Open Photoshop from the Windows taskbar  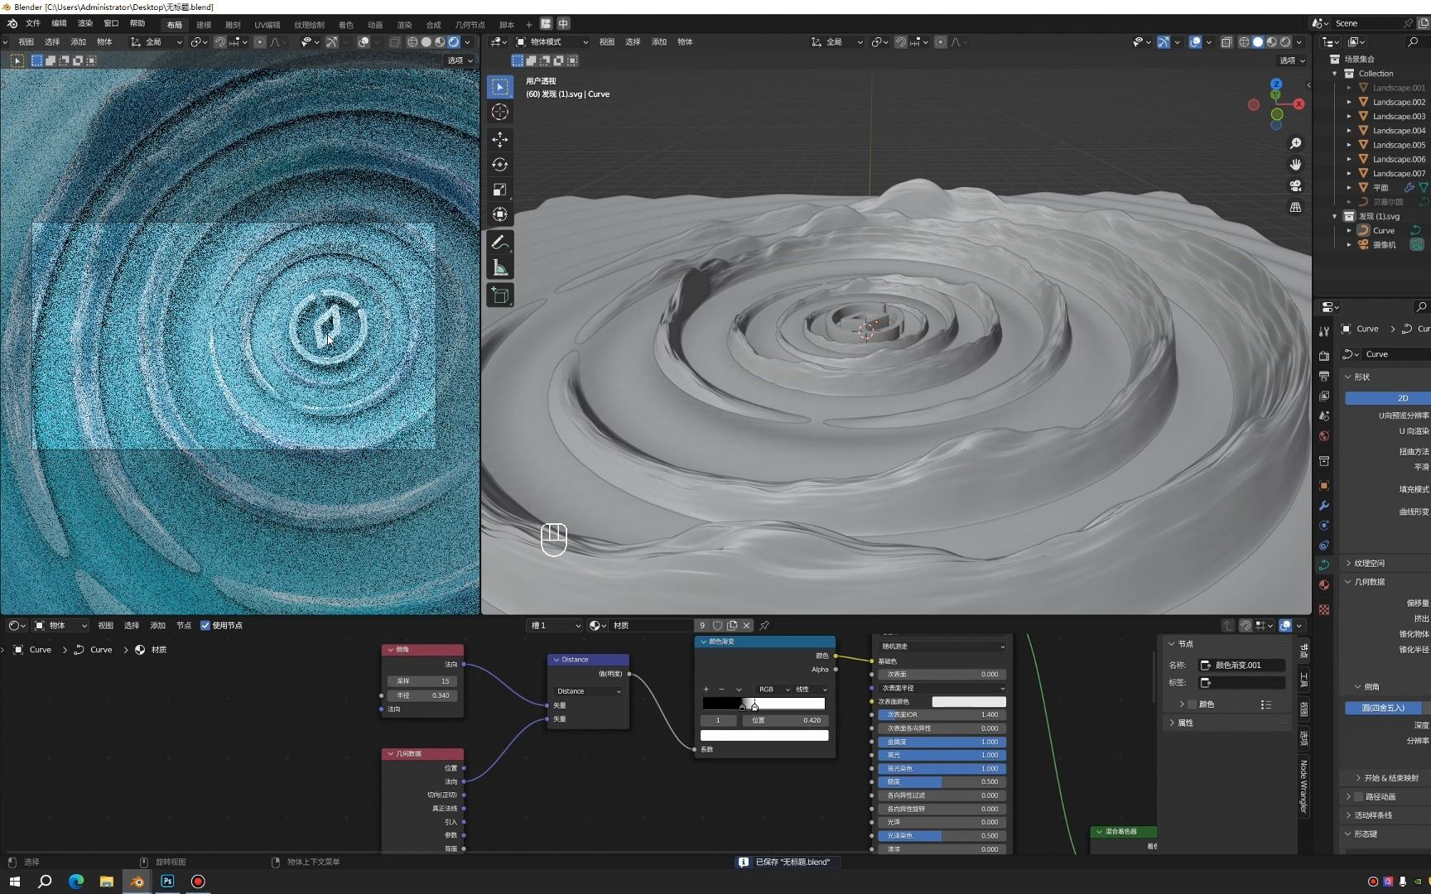(x=167, y=882)
